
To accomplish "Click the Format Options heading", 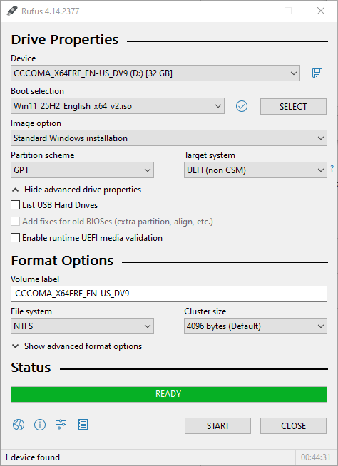I will pyautogui.click(x=62, y=261).
